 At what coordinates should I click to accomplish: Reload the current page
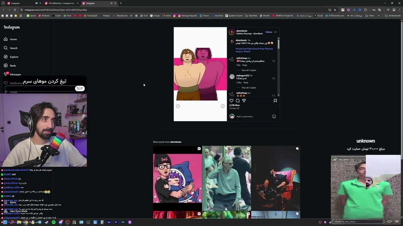click(14, 10)
